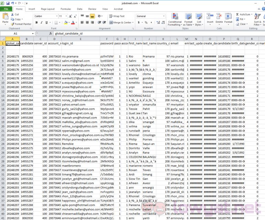Switch to the Review tab
Viewport: 265px width, 220px height.
point(92,9)
